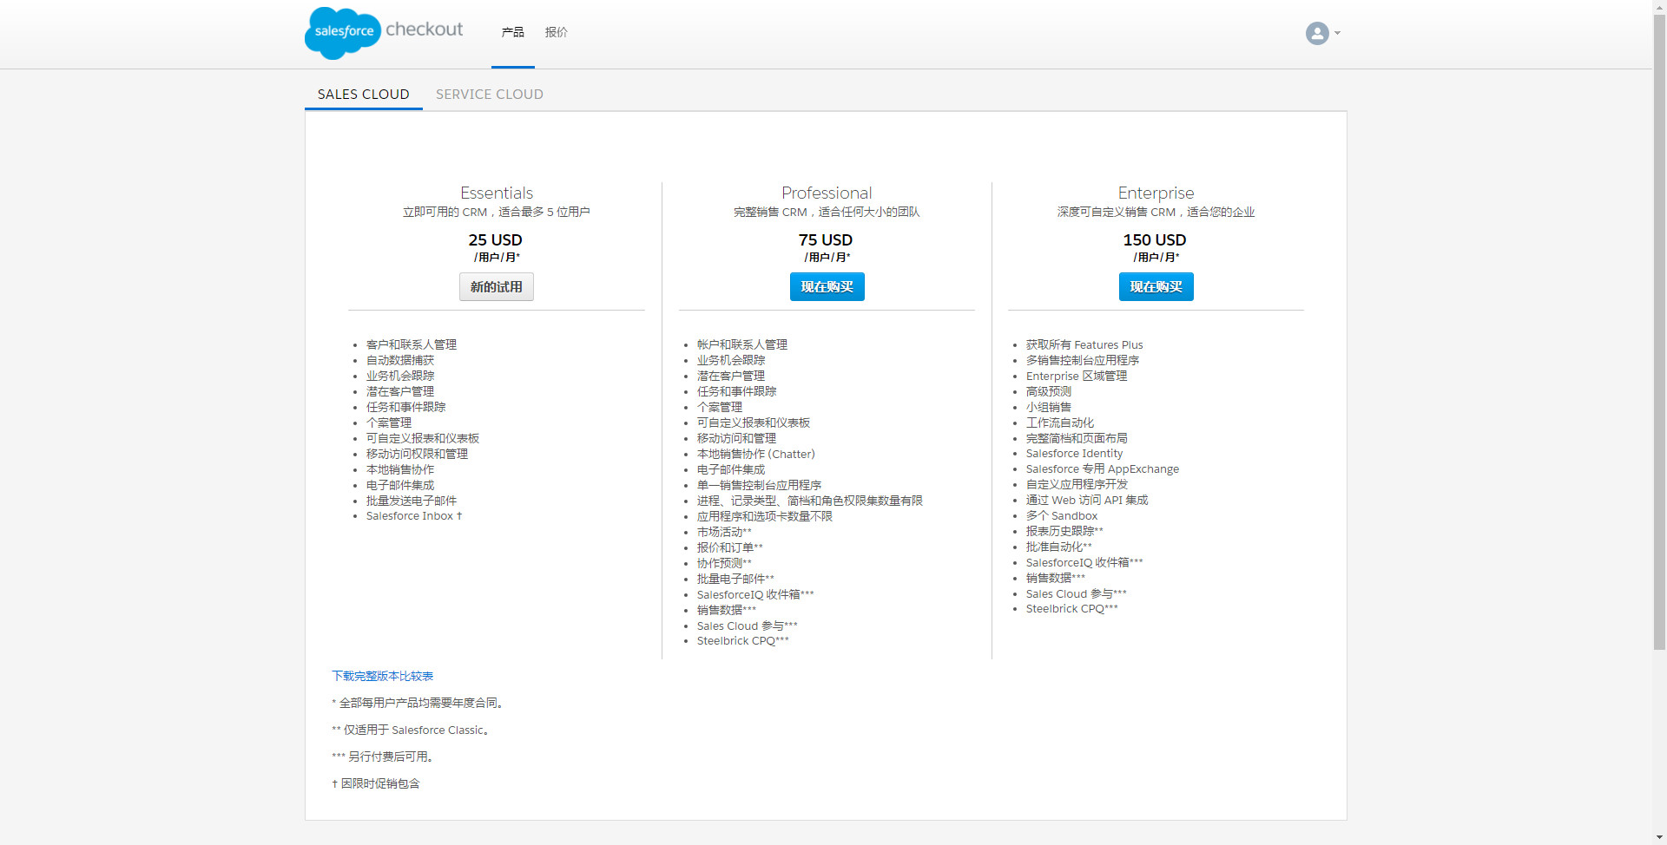Switch to the SALES CLOUD tab
Screen dimensions: 1667x845
[363, 94]
